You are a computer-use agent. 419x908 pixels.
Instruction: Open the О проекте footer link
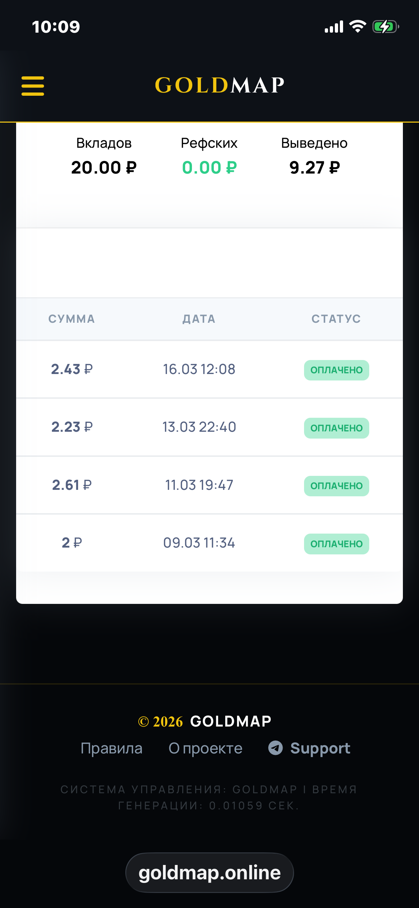206,748
